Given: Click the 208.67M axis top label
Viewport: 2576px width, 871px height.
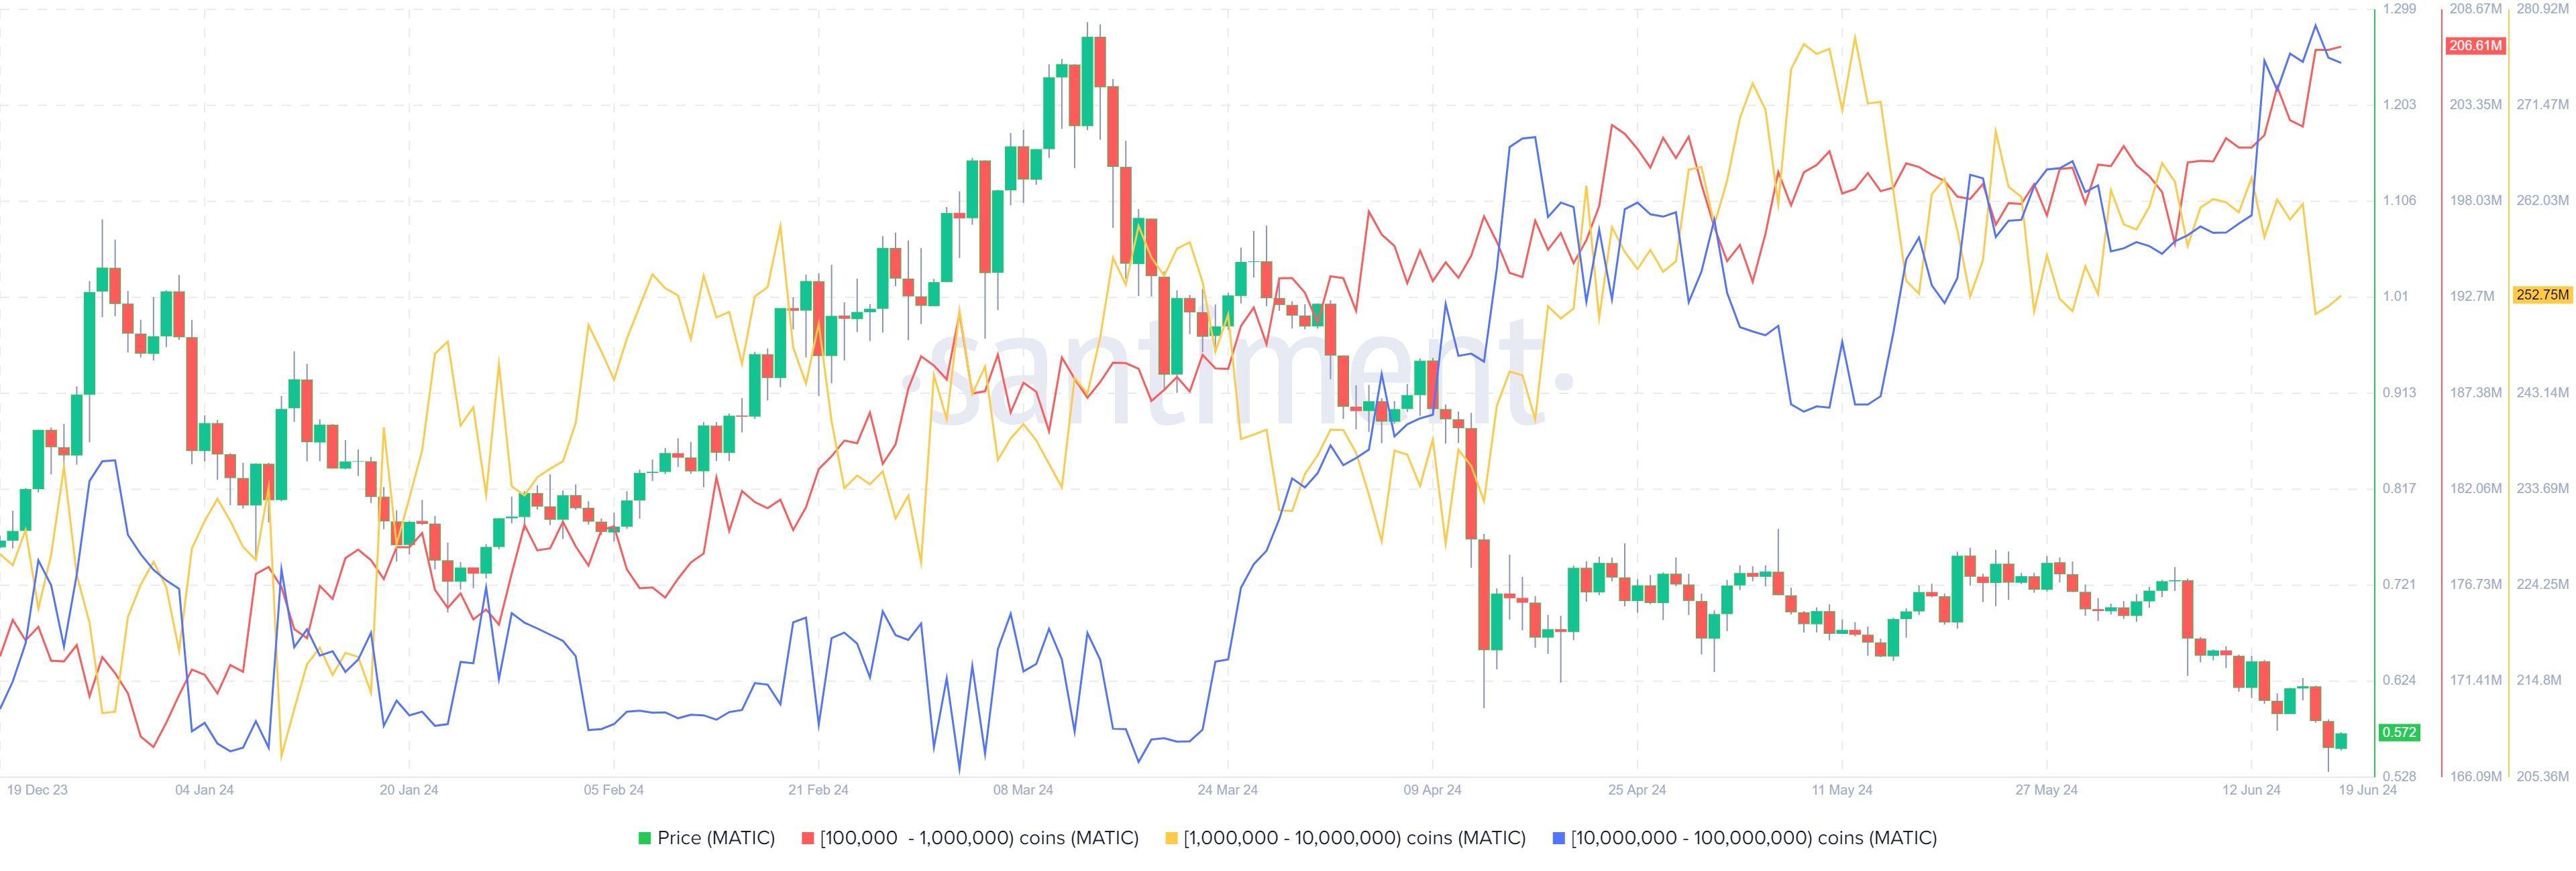Looking at the screenshot, I should click(x=2475, y=9).
